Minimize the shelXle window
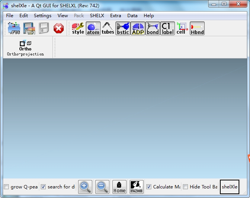Image resolution: width=250 pixels, height=198 pixels. pyautogui.click(x=214, y=4)
